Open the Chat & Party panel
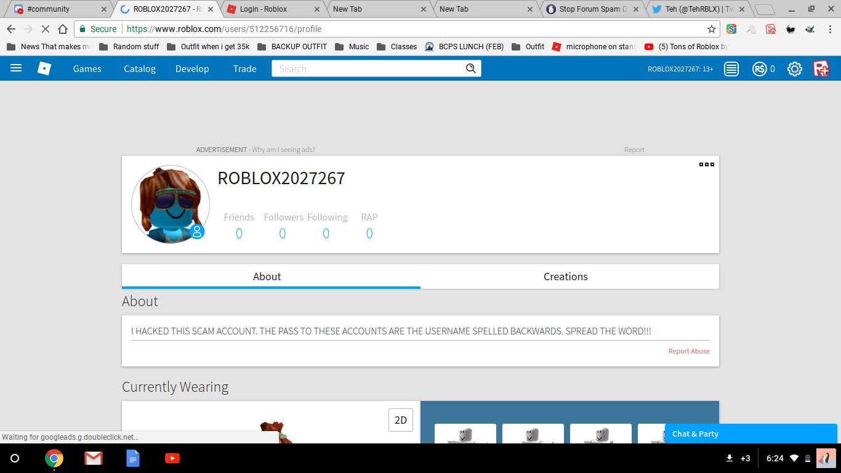The width and height of the screenshot is (841, 473). pos(751,434)
